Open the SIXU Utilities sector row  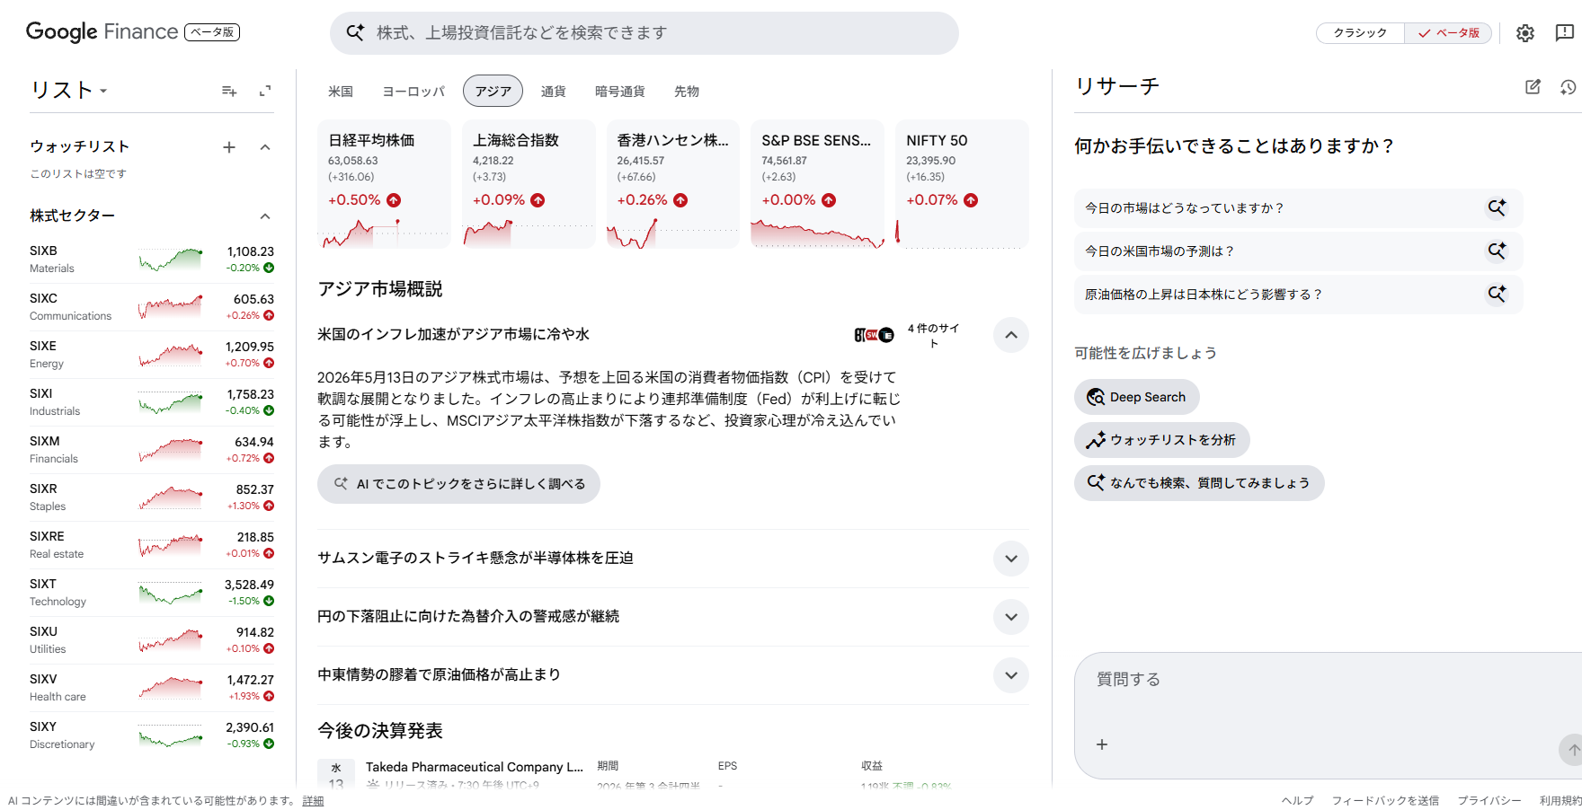click(x=152, y=640)
